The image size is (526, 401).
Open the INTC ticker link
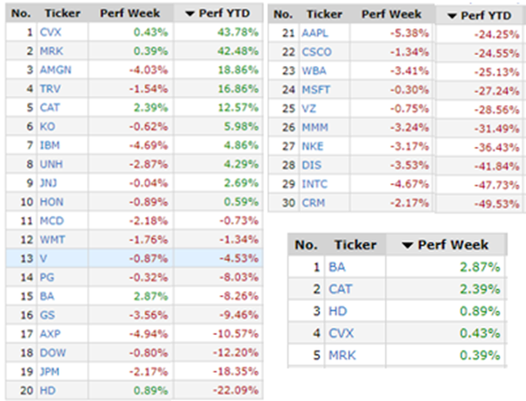[x=315, y=184]
